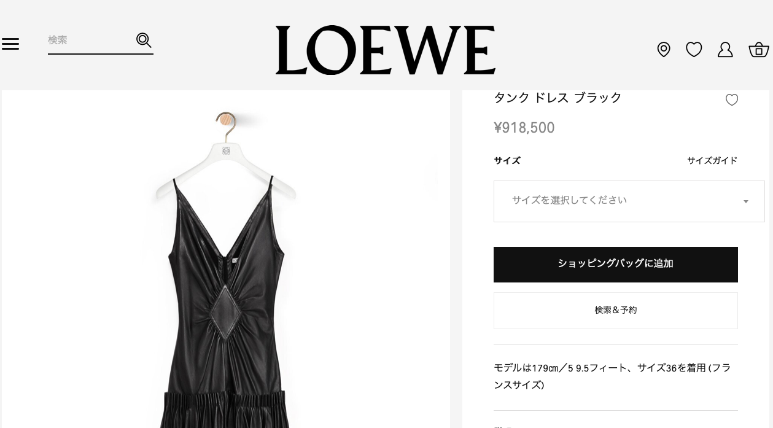The width and height of the screenshot is (773, 428).
Task: Open the store locator pin icon
Action: pos(664,49)
